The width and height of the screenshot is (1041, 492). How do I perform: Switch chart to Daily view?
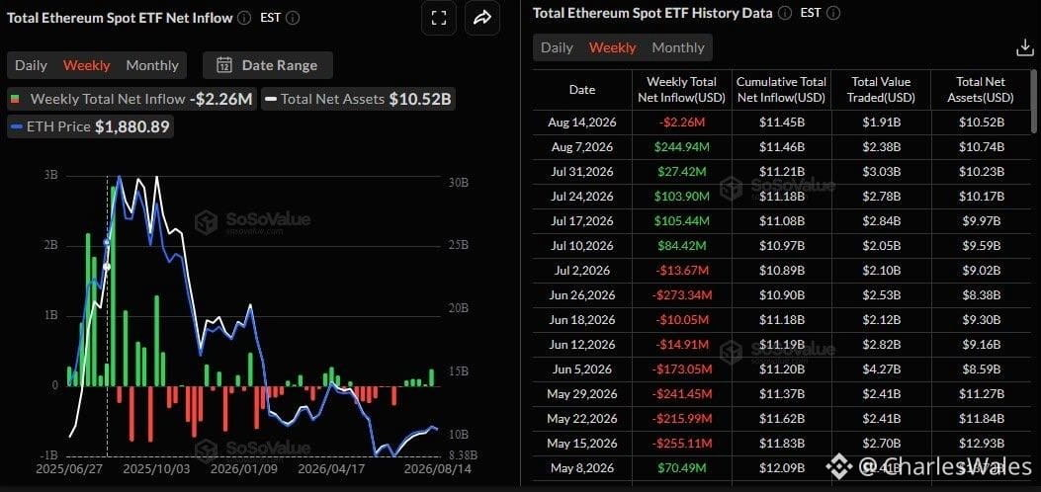point(32,65)
